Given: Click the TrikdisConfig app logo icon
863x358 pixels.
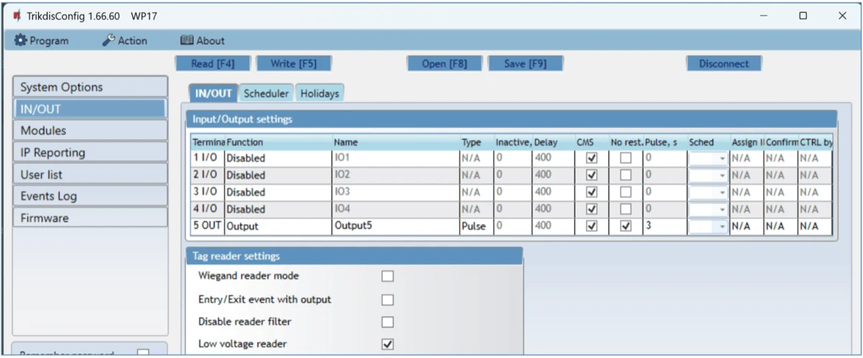Looking at the screenshot, I should 17,15.
